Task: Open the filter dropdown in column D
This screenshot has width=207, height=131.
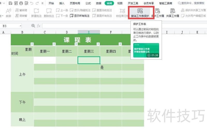Action: (x=76, y=44)
